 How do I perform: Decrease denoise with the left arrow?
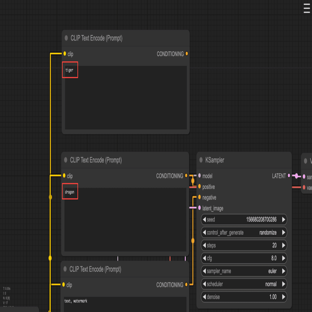[x=204, y=297]
